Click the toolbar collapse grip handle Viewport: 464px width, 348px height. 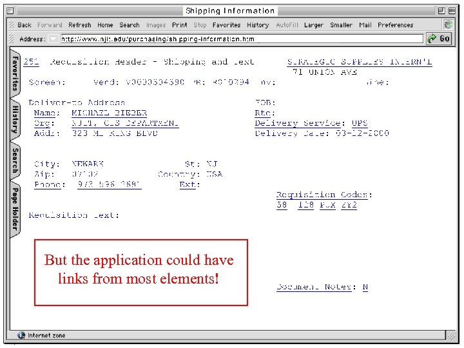click(x=12, y=24)
